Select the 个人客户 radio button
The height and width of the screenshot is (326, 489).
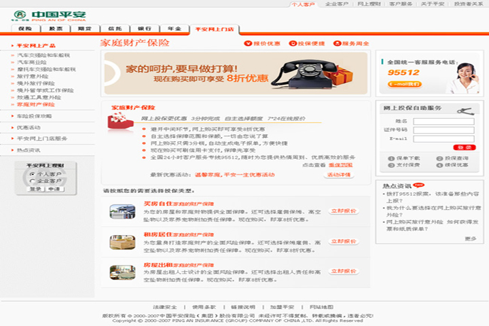point(33,174)
